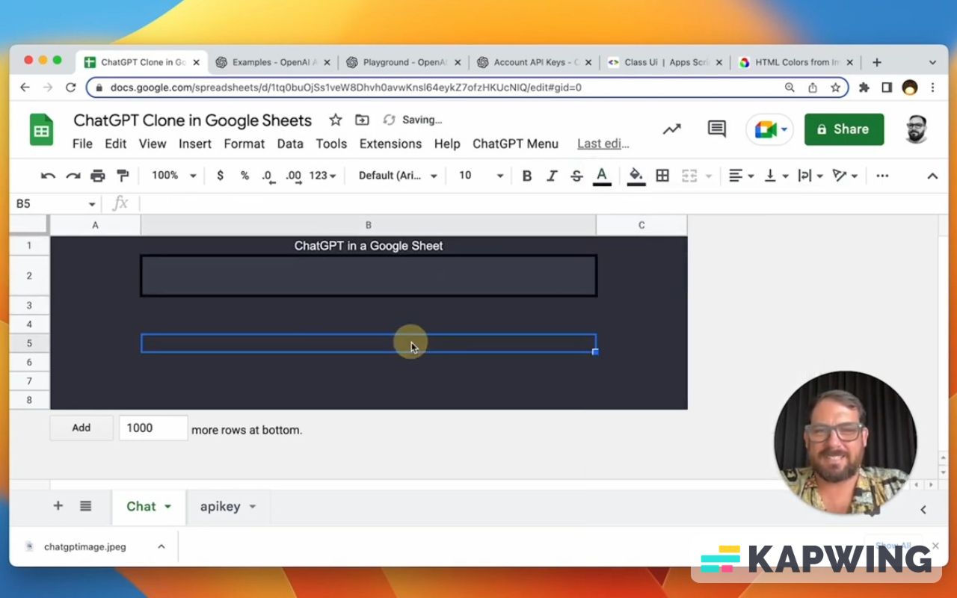Image resolution: width=957 pixels, height=598 pixels.
Task: Bookmark this page with the star icon
Action: [836, 87]
